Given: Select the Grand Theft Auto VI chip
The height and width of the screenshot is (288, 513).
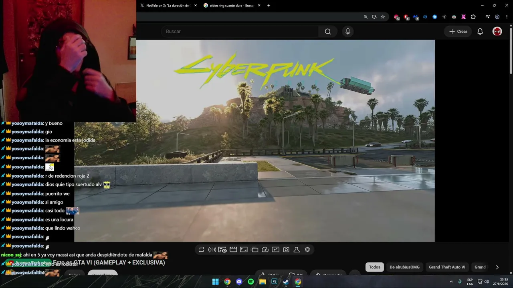Looking at the screenshot, I should click(x=447, y=267).
